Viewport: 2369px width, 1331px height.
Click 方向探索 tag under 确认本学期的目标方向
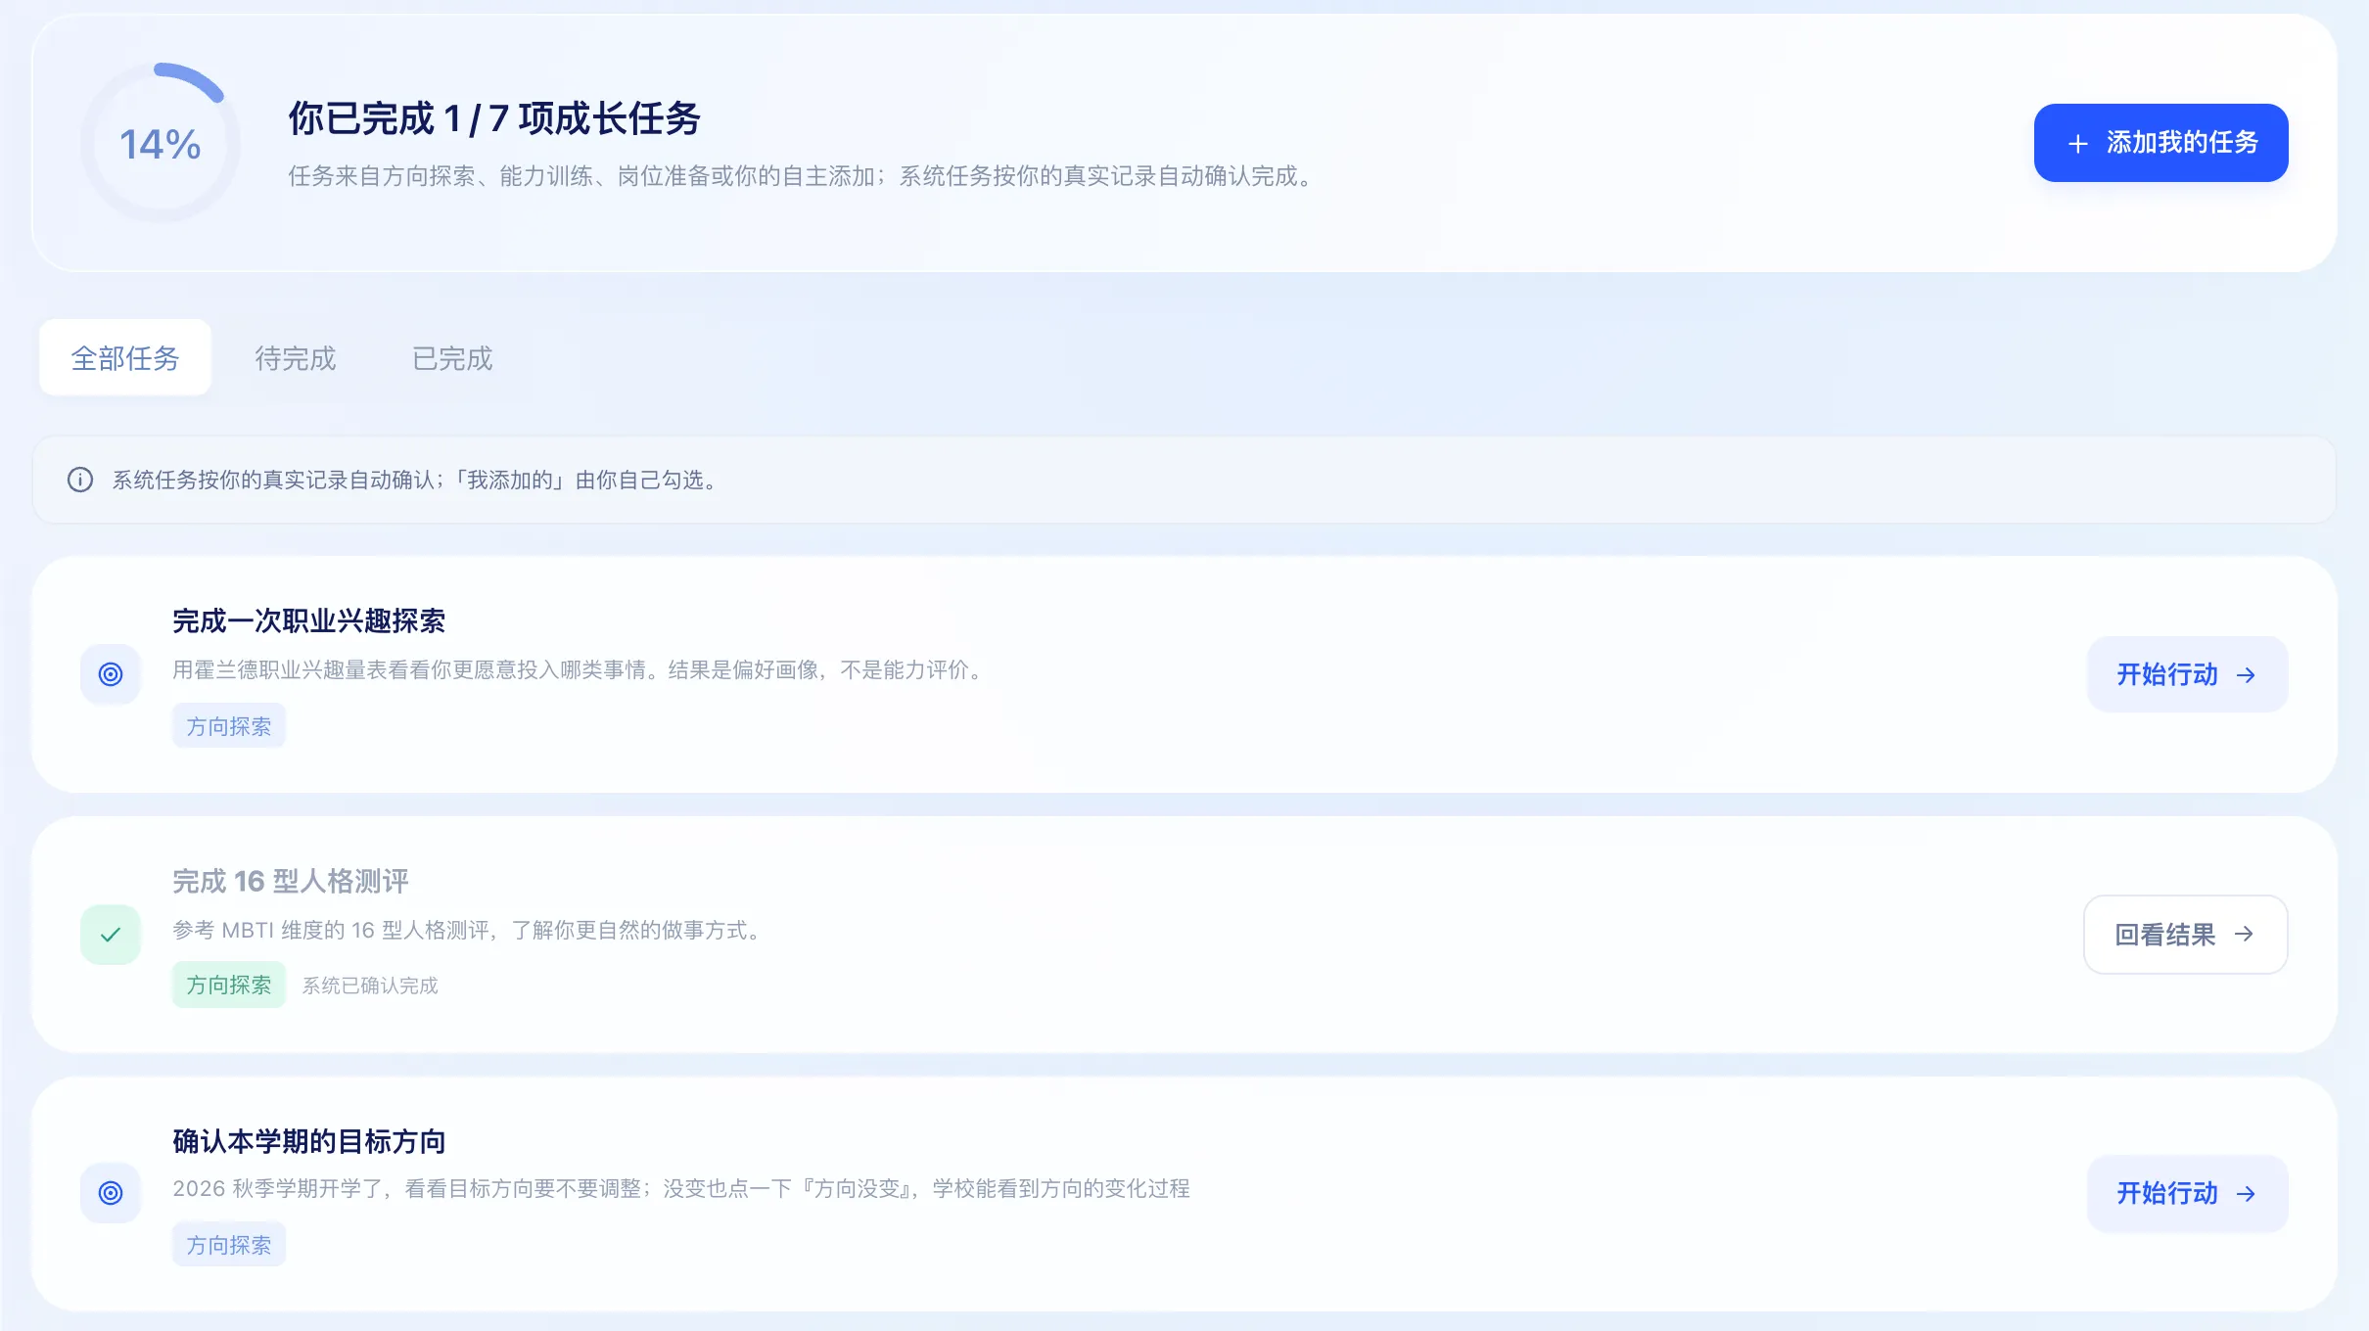(x=229, y=1245)
